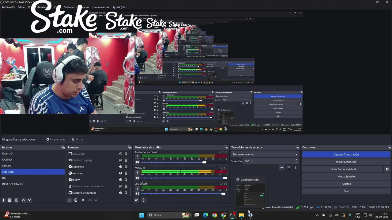
Task: Mute Audio del escritorio speaker
Action: [x=137, y=162]
